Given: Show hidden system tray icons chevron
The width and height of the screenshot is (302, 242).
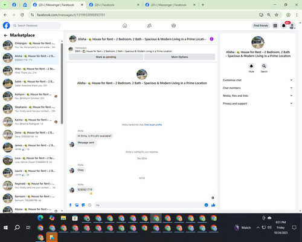Looking at the screenshot, I should (x=258, y=227).
